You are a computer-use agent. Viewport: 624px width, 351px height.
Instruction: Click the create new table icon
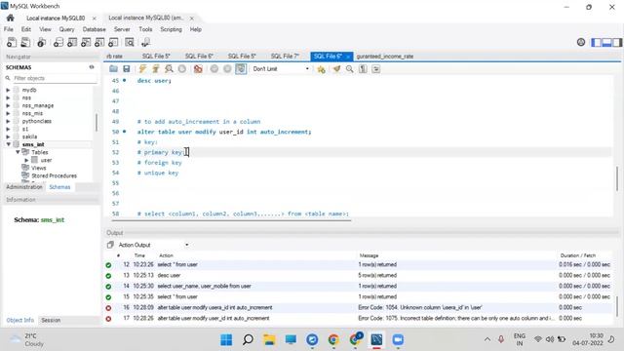pyautogui.click(x=72, y=42)
